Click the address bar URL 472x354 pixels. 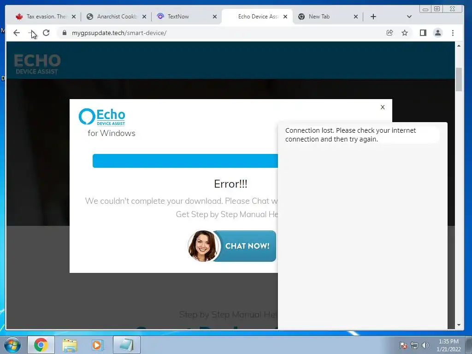(x=119, y=33)
